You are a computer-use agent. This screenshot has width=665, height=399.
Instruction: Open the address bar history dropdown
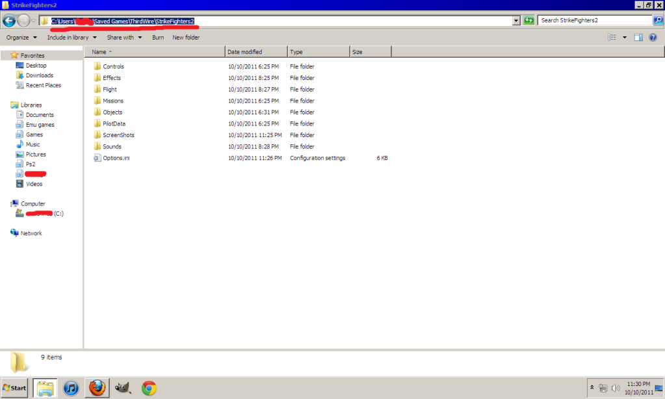coord(516,20)
